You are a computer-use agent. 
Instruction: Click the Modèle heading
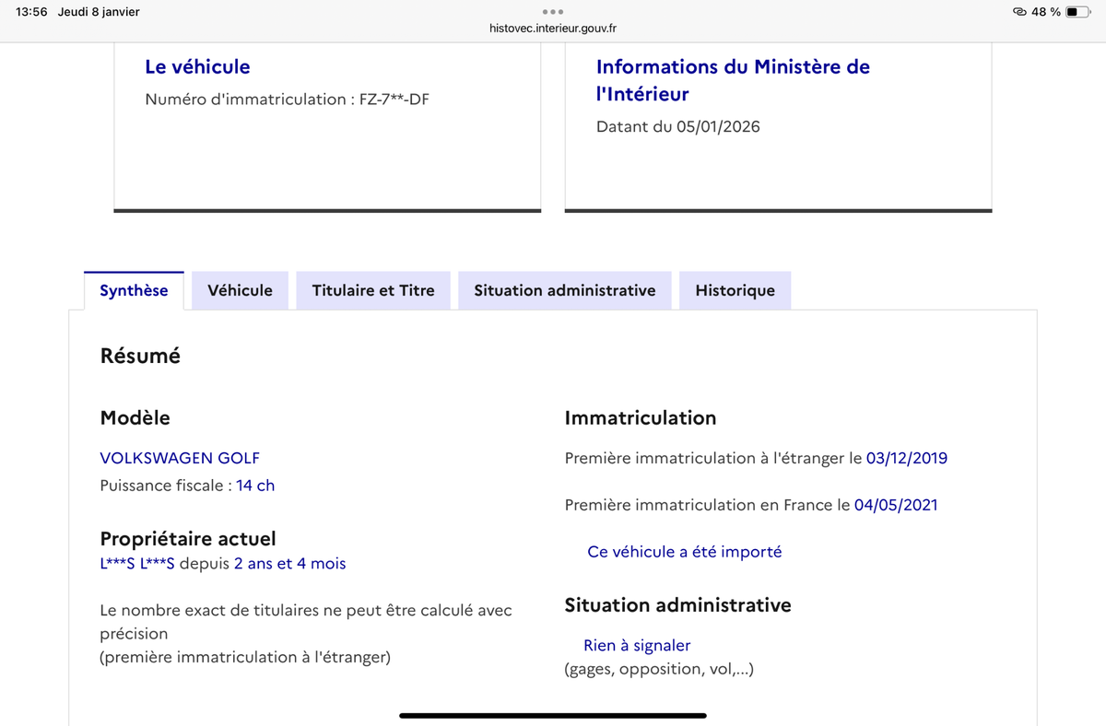135,418
